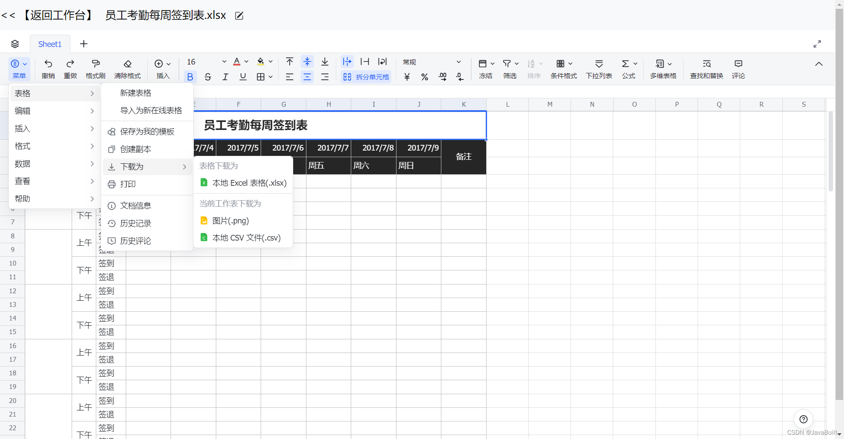Expand the Freeze dropdown arrow
Image resolution: width=844 pixels, height=439 pixels.
click(x=492, y=64)
